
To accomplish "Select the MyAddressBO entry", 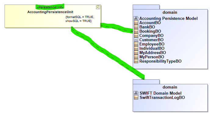I will [x=153, y=53].
